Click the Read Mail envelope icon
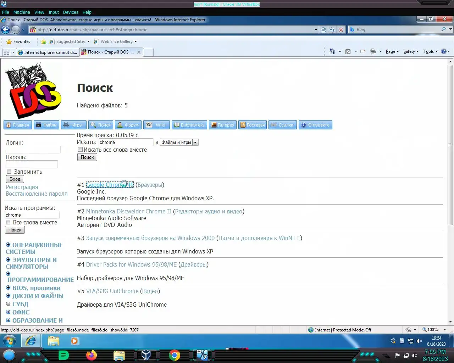454x363 pixels. coord(363,51)
